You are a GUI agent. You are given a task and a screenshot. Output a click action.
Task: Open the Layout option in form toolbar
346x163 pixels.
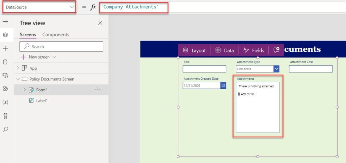coord(194,50)
